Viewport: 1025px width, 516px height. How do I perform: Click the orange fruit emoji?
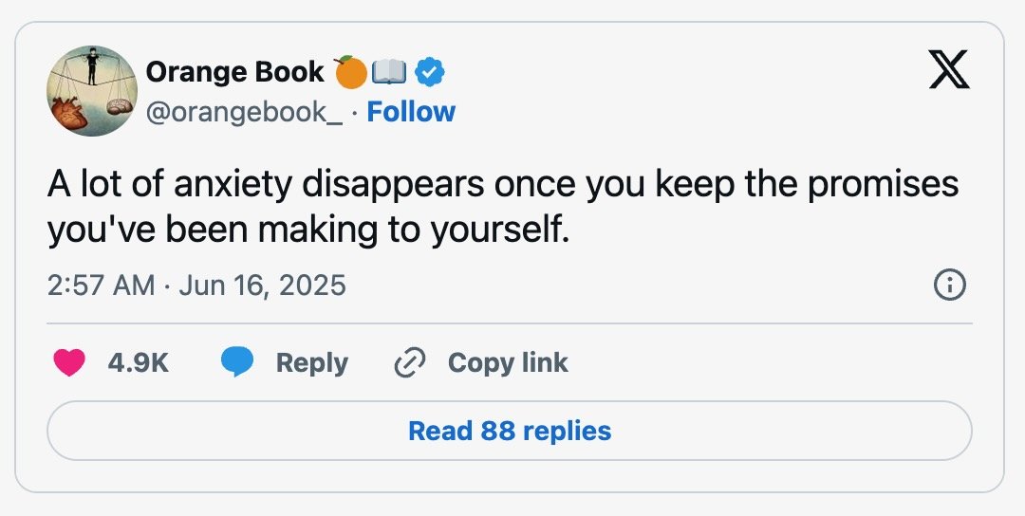(x=351, y=72)
